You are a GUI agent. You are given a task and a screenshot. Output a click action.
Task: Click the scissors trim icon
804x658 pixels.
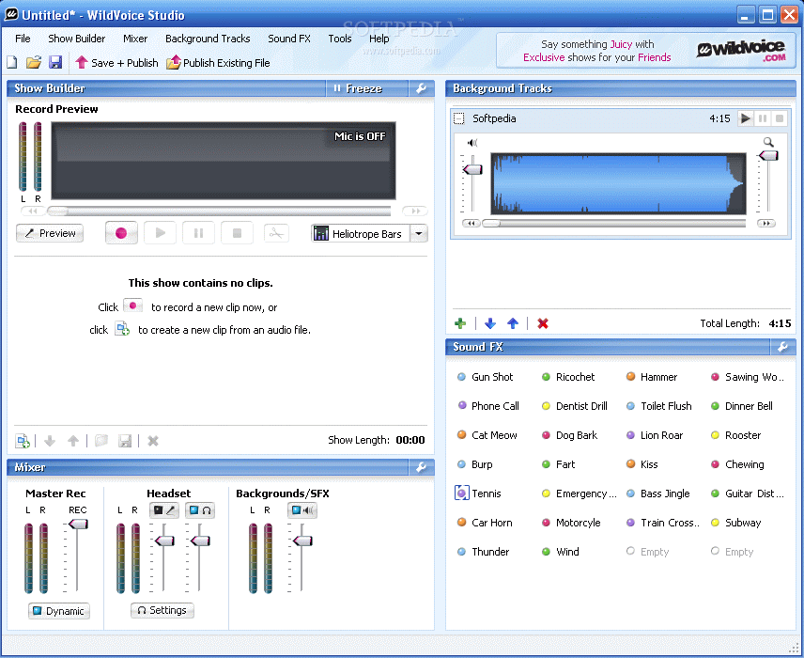[x=276, y=233]
